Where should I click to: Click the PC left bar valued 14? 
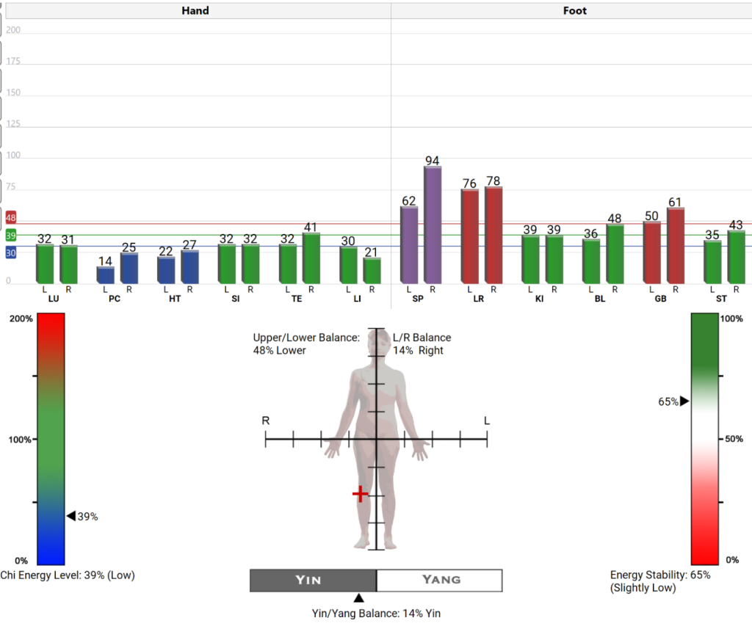[106, 275]
